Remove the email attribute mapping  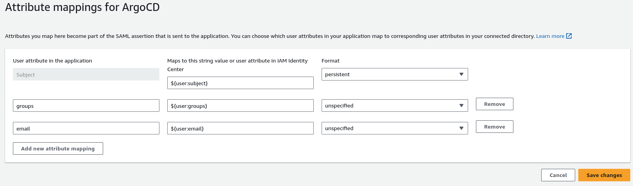click(494, 127)
